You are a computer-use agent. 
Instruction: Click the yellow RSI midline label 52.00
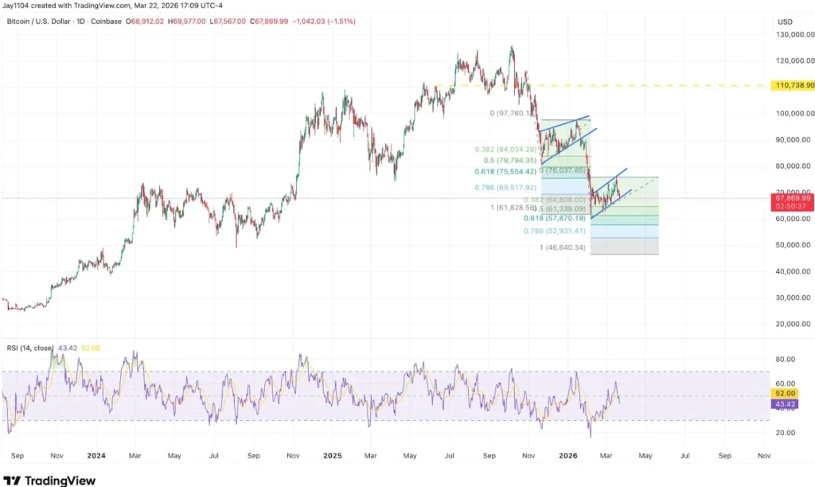[x=785, y=392]
